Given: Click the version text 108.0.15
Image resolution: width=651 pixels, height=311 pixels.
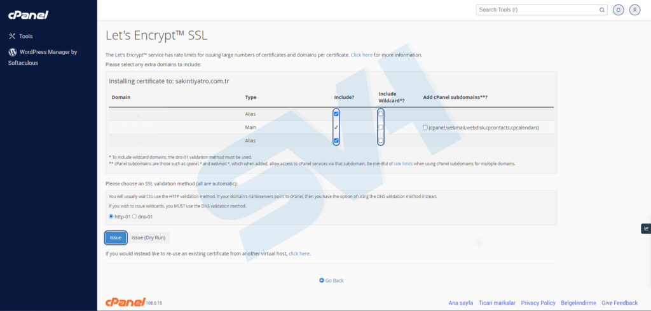Looking at the screenshot, I should 154,303.
